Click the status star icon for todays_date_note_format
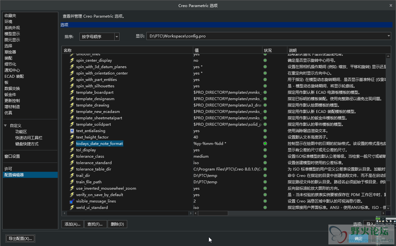The width and height of the screenshot is (396, 246). coord(265,144)
